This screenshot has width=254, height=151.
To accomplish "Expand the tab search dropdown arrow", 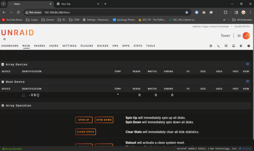I will coord(3,4).
